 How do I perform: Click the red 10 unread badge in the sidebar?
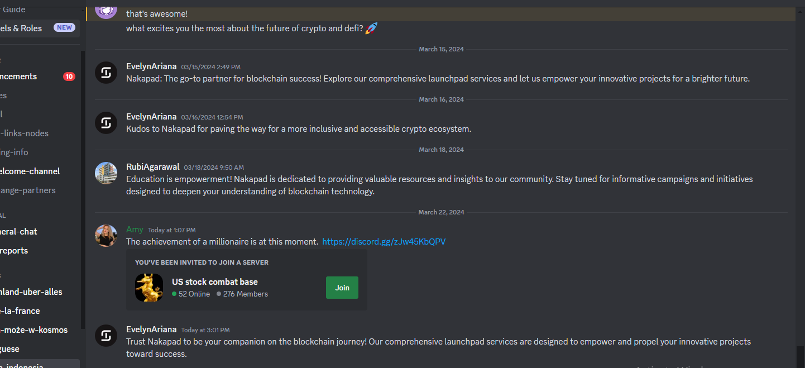pyautogui.click(x=69, y=77)
